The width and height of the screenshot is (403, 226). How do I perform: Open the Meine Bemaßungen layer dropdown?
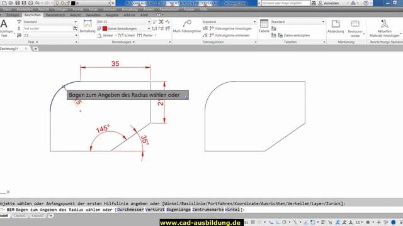pos(149,28)
